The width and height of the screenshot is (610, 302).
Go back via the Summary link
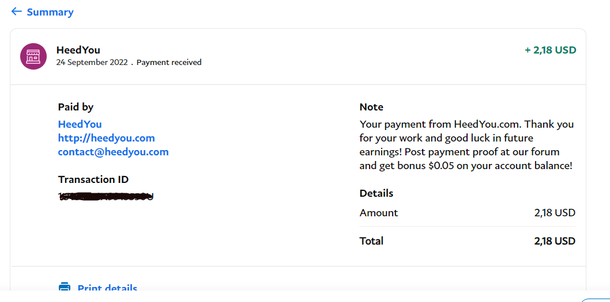(x=50, y=12)
